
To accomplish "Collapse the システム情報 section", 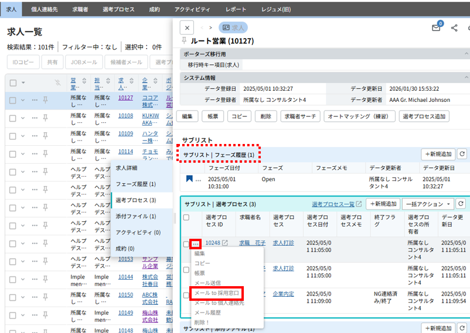I will pyautogui.click(x=198, y=77).
